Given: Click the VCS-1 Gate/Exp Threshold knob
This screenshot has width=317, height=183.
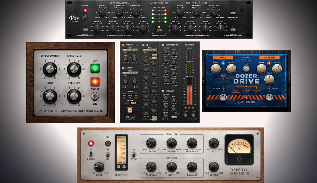Looking at the screenshot, I should [166, 98].
